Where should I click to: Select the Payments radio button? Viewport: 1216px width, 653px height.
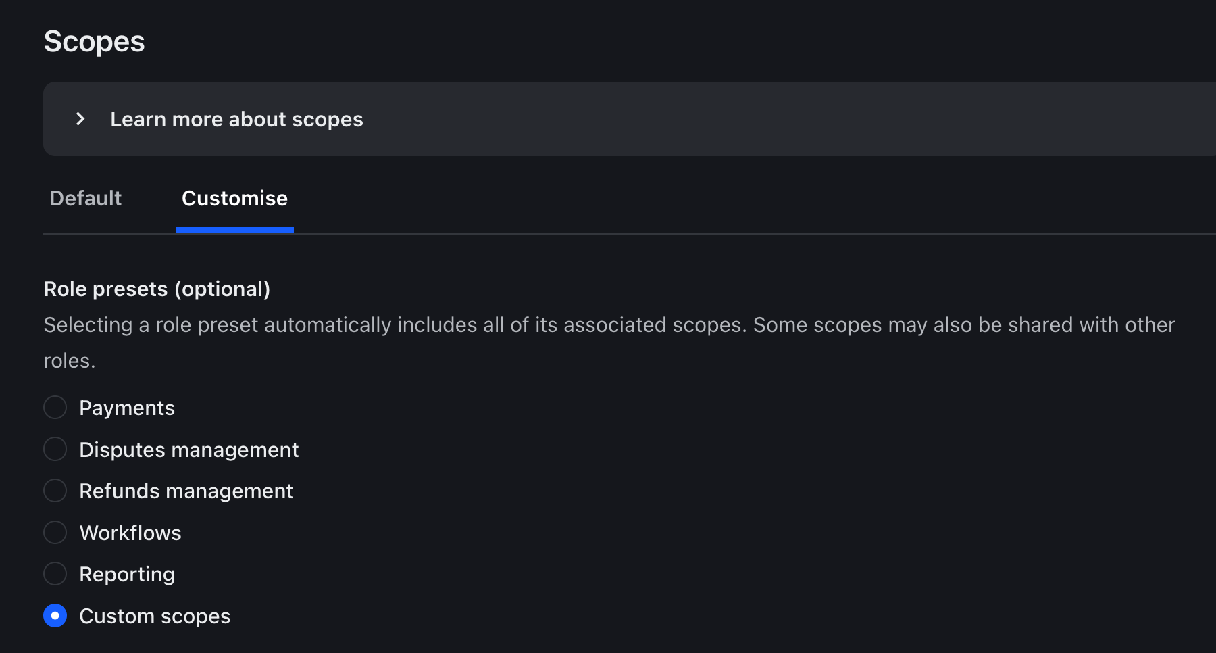point(55,408)
